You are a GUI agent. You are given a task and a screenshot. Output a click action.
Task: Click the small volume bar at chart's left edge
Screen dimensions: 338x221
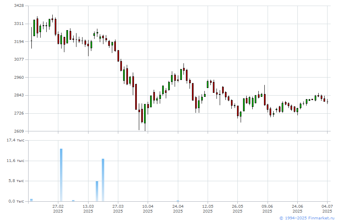pyautogui.click(x=31, y=200)
